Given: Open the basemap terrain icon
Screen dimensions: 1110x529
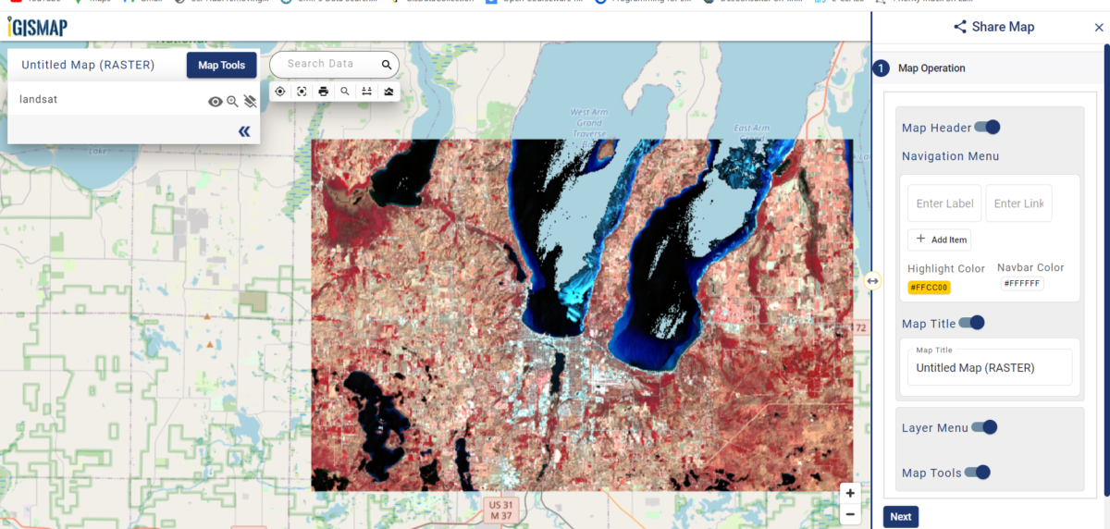Looking at the screenshot, I should pyautogui.click(x=388, y=92).
